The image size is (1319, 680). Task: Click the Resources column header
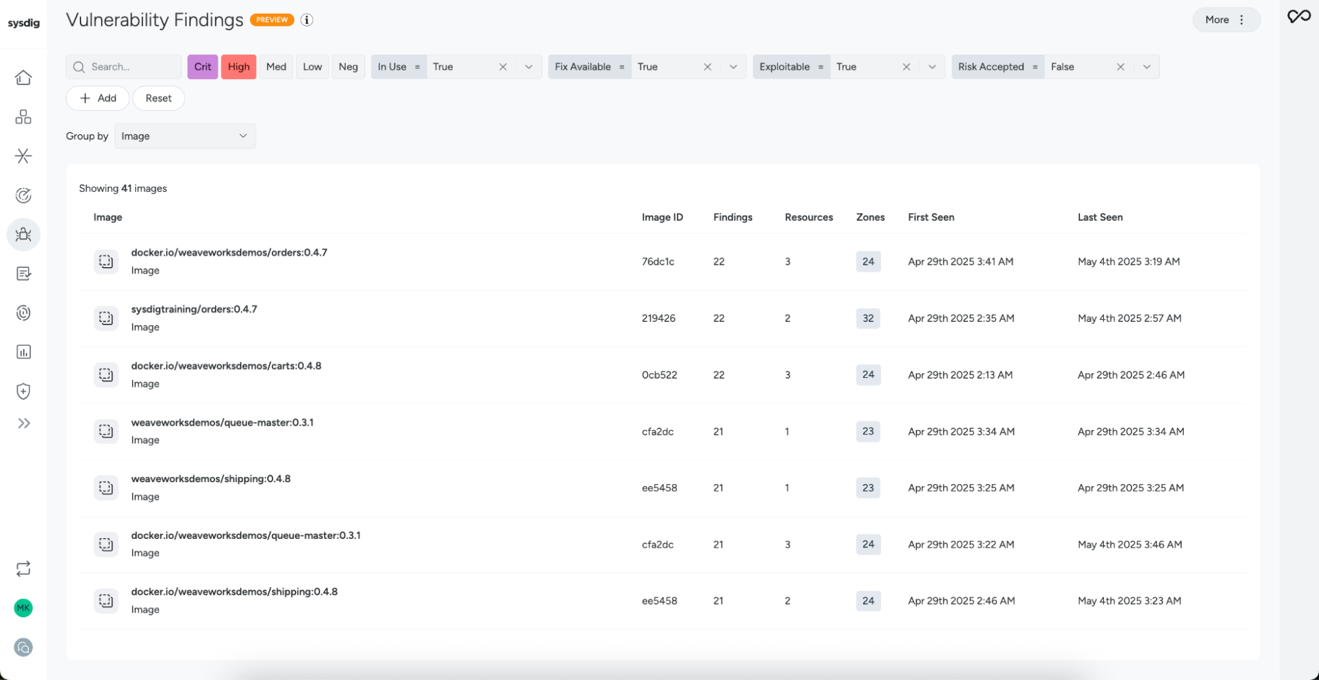coord(809,218)
